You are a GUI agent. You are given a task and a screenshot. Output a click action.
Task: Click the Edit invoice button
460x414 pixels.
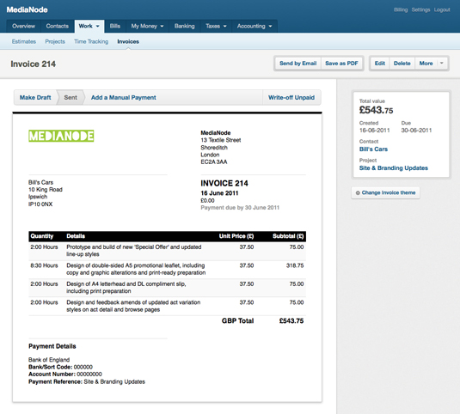click(x=380, y=64)
